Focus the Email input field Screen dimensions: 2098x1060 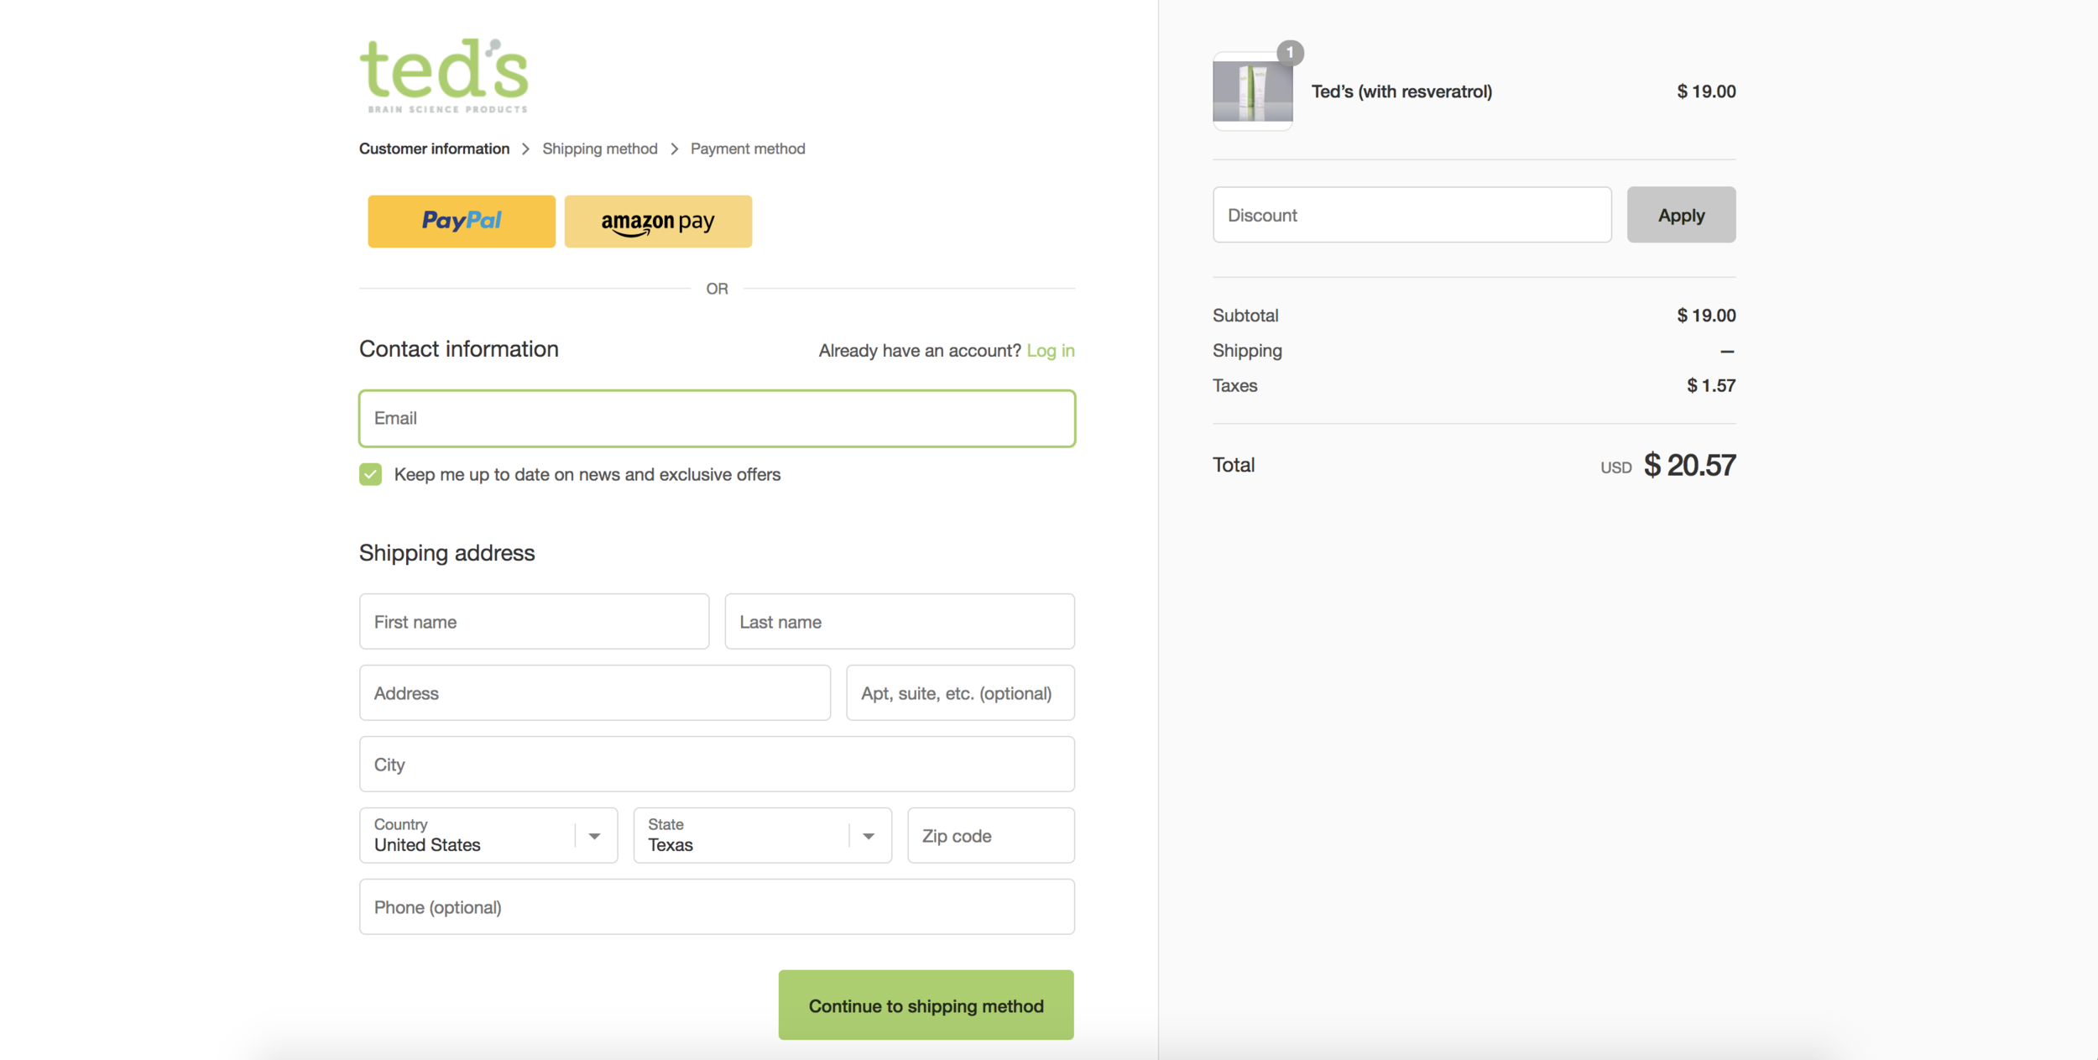[717, 418]
